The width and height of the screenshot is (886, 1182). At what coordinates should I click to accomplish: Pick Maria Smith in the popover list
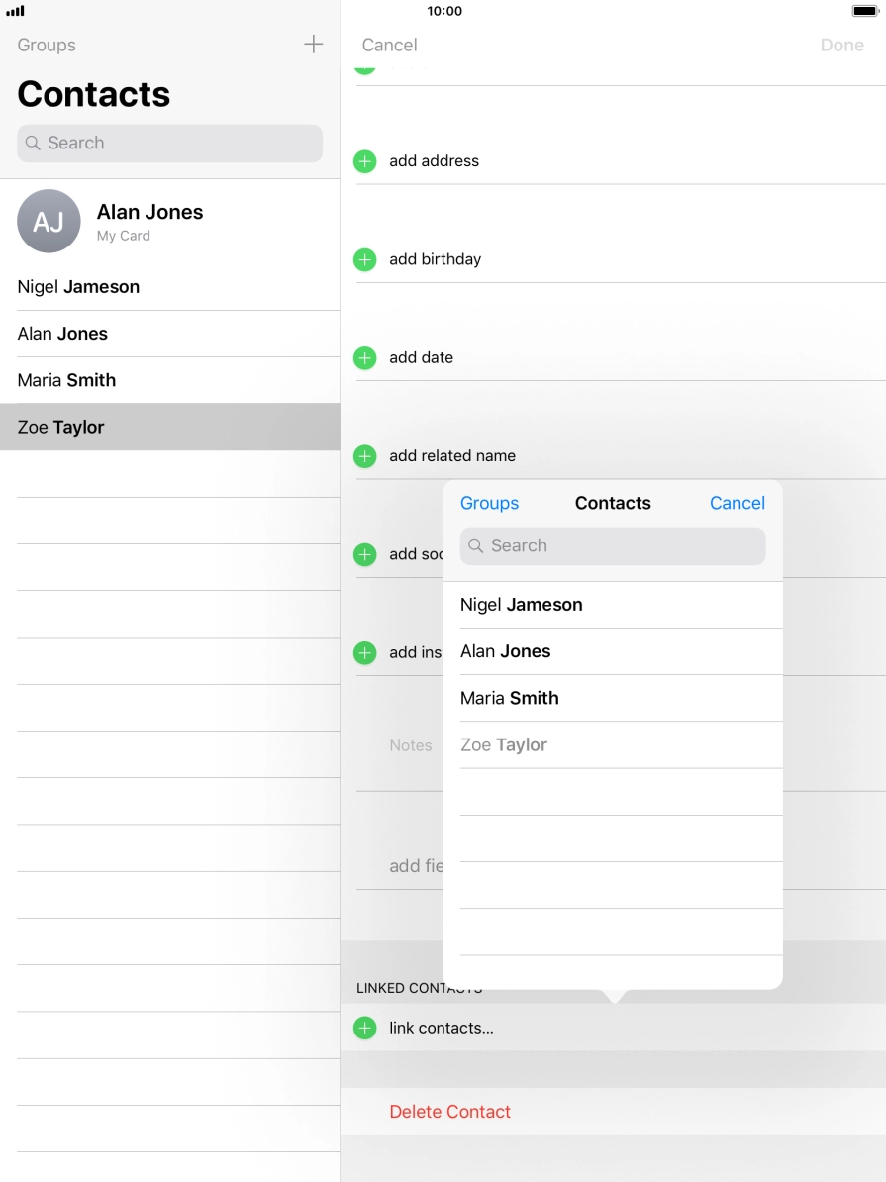point(510,698)
